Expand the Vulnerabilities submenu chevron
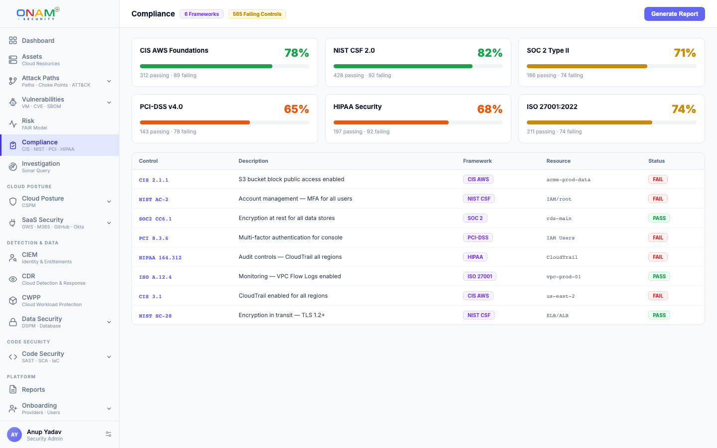This screenshot has height=448, width=717. point(109,103)
